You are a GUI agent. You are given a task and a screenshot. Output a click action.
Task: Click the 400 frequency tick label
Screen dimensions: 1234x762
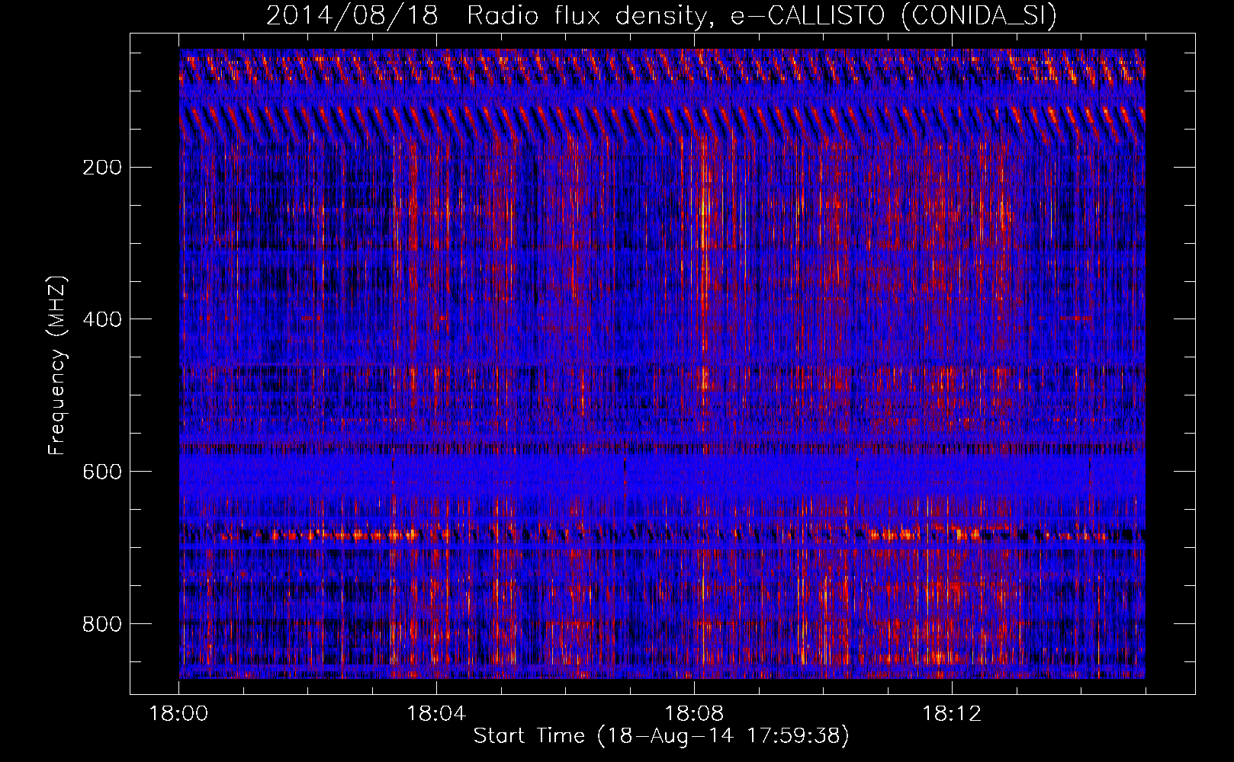(x=102, y=319)
